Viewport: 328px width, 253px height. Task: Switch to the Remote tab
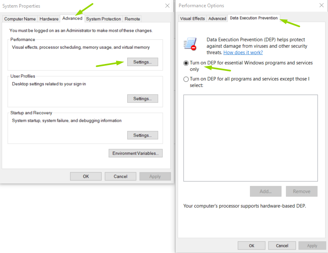click(x=132, y=19)
